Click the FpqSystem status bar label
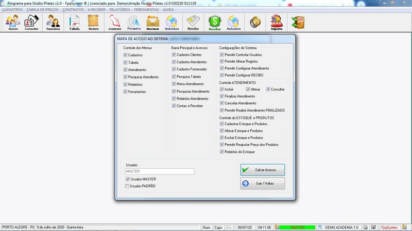This screenshot has height=231, width=412. [389, 227]
